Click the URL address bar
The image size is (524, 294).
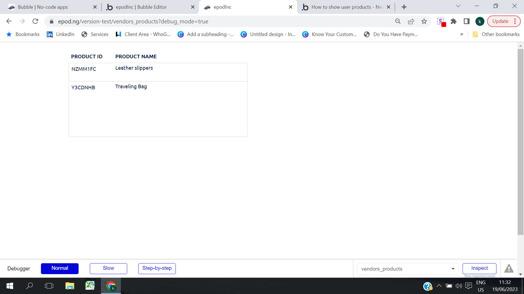tap(218, 21)
